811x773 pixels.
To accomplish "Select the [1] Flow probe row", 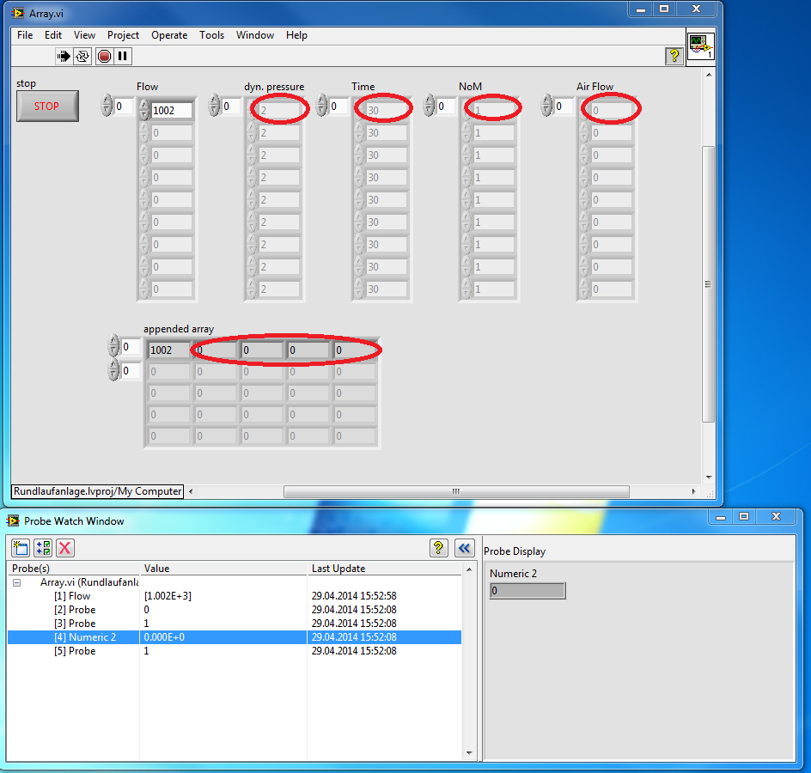I will pos(235,596).
